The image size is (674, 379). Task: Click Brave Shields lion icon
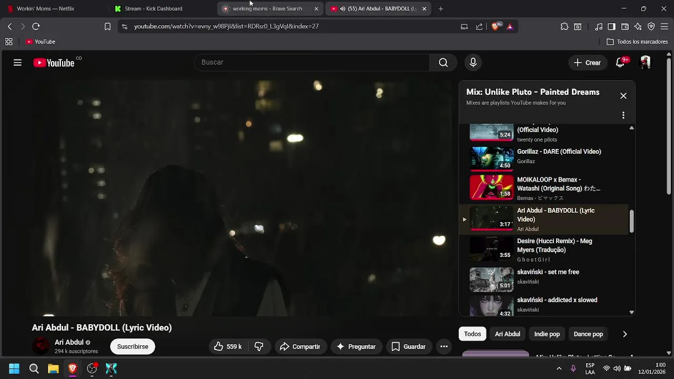495,26
